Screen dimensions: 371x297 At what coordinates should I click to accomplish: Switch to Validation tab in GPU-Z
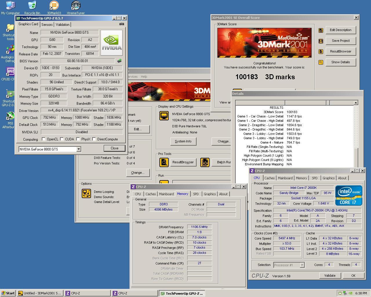(x=63, y=25)
